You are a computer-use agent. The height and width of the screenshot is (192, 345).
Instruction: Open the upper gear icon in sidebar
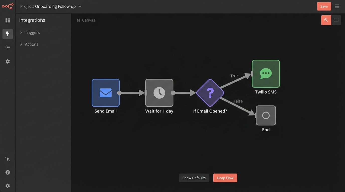(x=8, y=61)
